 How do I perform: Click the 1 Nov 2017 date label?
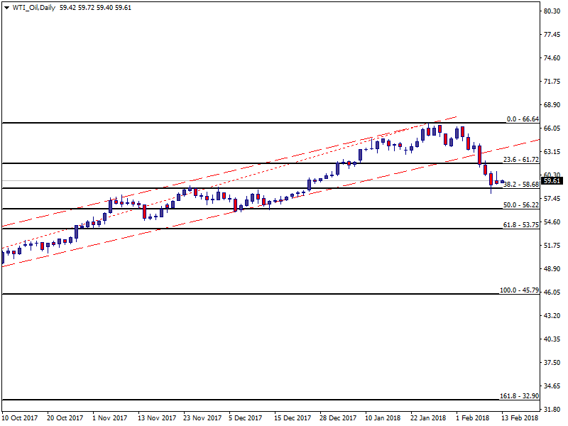[110, 418]
